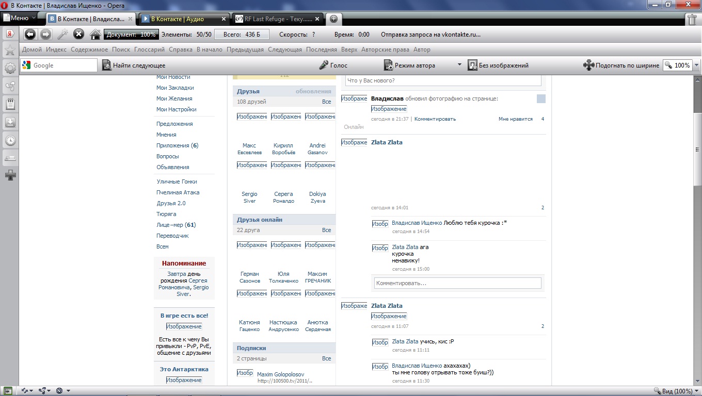Open the Bookmarks star panel

(x=10, y=50)
